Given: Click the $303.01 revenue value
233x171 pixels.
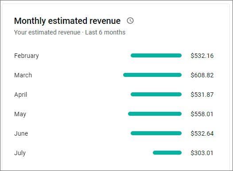Looking at the screenshot, I should click(x=202, y=153).
